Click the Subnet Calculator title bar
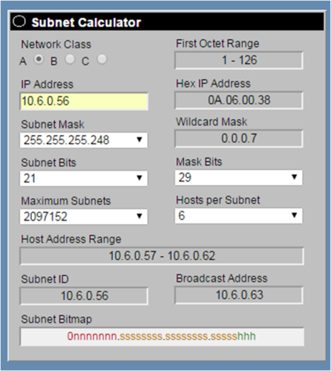Image resolution: width=331 pixels, height=371 pixels. point(167,22)
